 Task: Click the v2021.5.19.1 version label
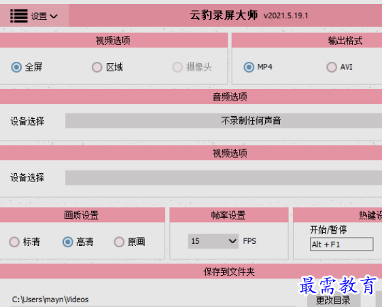coord(285,16)
